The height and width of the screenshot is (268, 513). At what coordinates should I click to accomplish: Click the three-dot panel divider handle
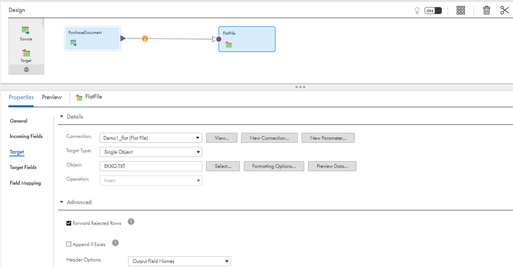[300, 87]
